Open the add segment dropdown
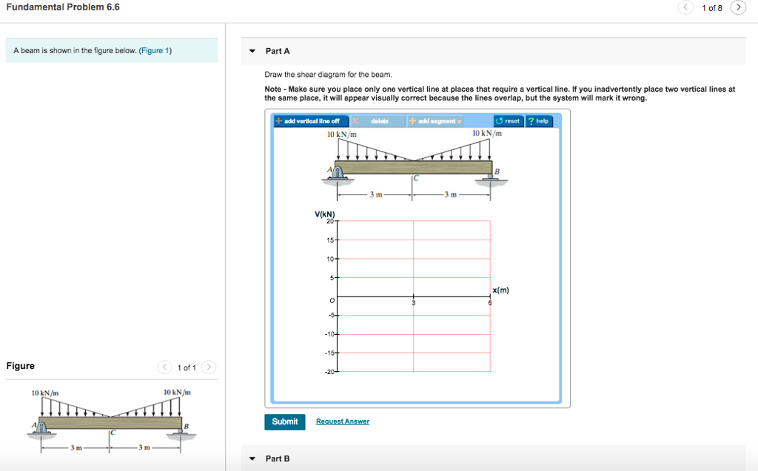This screenshot has height=471, width=758. (x=435, y=121)
